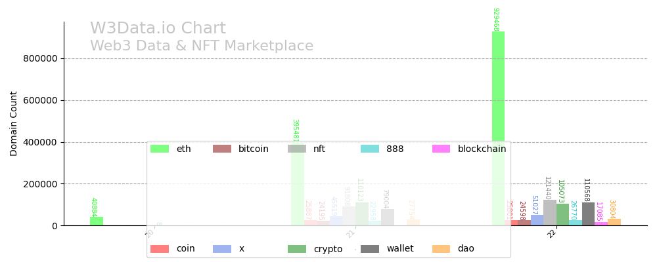Screen dimensions: 657x262
Task: Select the x legend swatch
Action: [222, 249]
